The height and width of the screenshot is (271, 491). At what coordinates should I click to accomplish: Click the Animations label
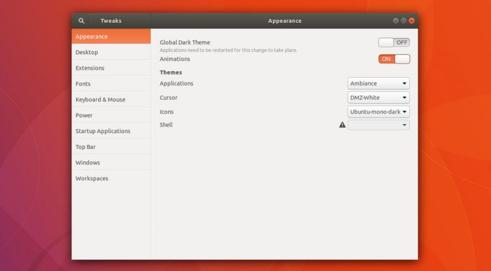pyautogui.click(x=175, y=59)
